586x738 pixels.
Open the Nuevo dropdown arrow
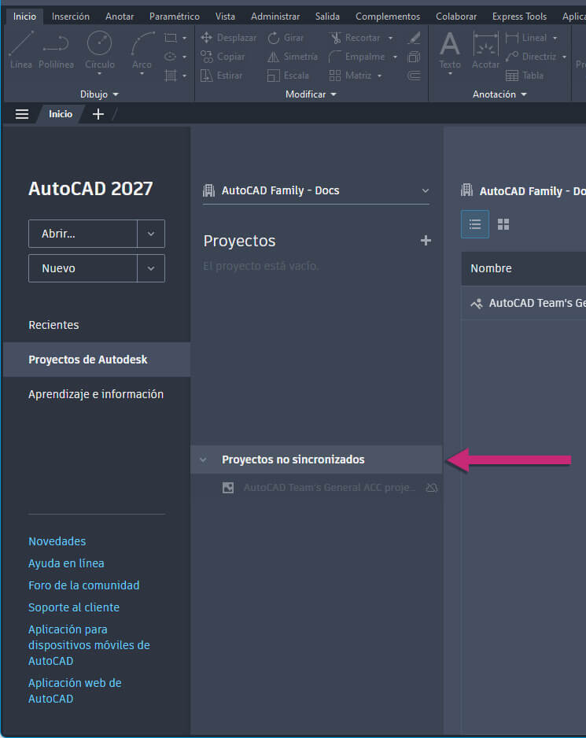(x=151, y=268)
